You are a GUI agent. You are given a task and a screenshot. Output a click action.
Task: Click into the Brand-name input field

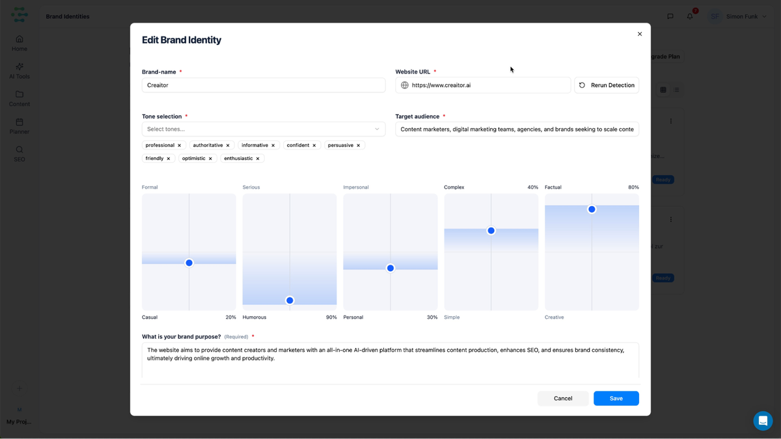(x=264, y=85)
